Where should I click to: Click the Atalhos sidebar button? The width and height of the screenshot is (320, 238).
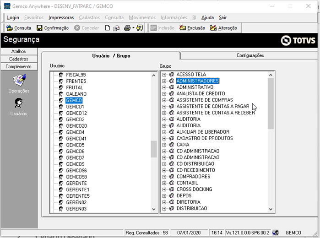point(19,51)
